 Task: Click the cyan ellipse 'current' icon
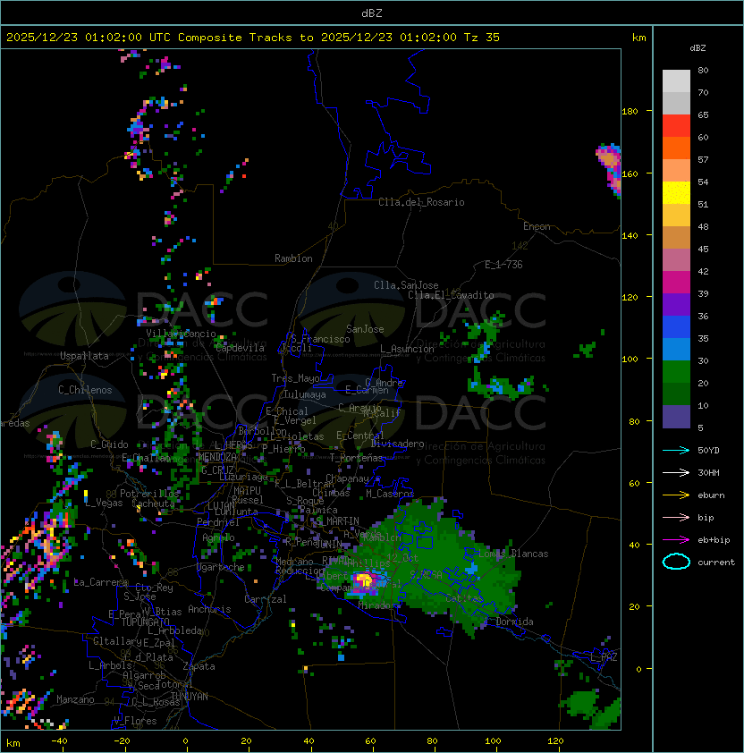(676, 562)
